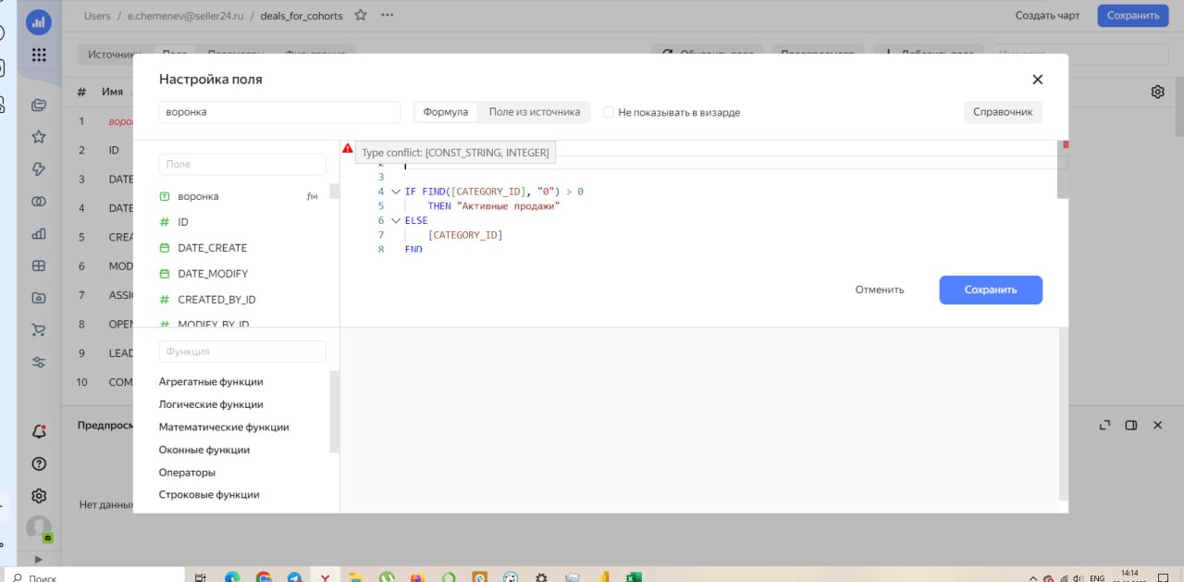Viewport: 1184px width, 582px height.
Task: Click the red error warning triangle
Action: coord(348,148)
